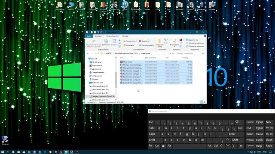Open the Copy to (Копіювати) dropdown
The width and height of the screenshot is (275, 154).
(x=129, y=45)
